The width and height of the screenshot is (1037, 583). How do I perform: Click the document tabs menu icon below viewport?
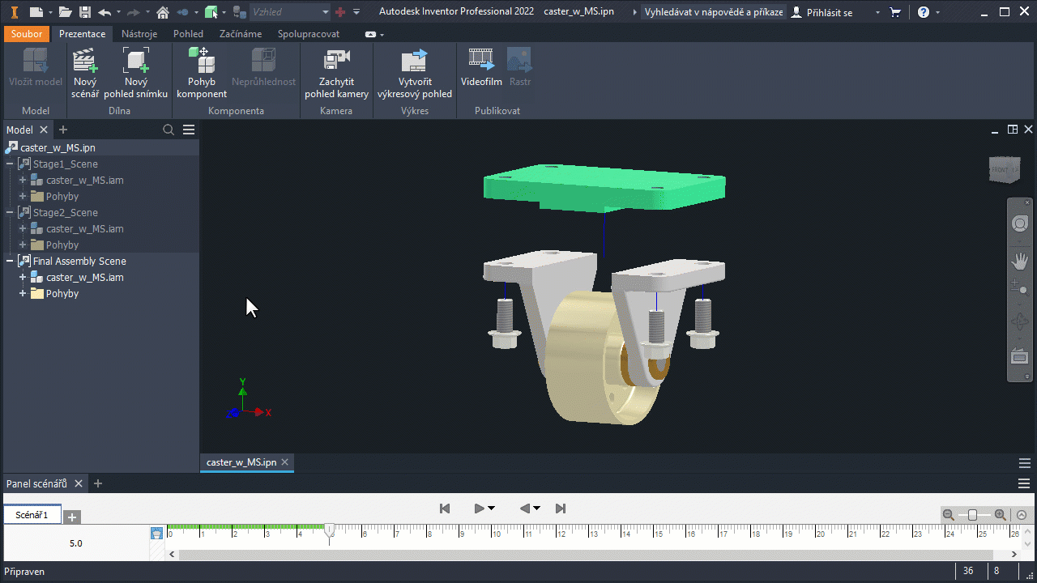click(1024, 462)
